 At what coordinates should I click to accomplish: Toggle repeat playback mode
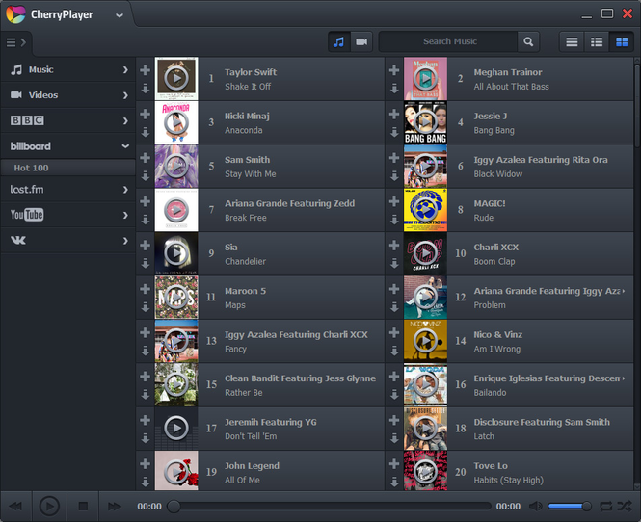coord(606,507)
